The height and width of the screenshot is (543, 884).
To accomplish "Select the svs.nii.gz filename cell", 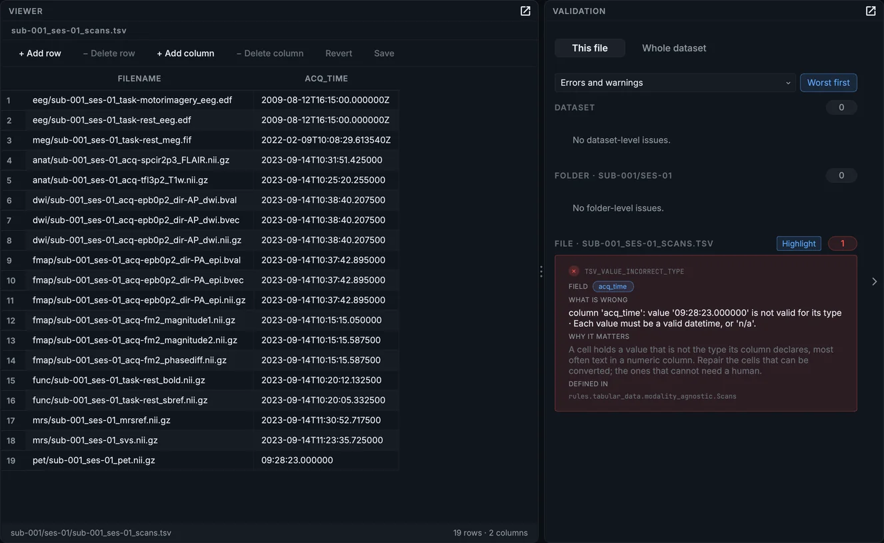I will (x=139, y=440).
